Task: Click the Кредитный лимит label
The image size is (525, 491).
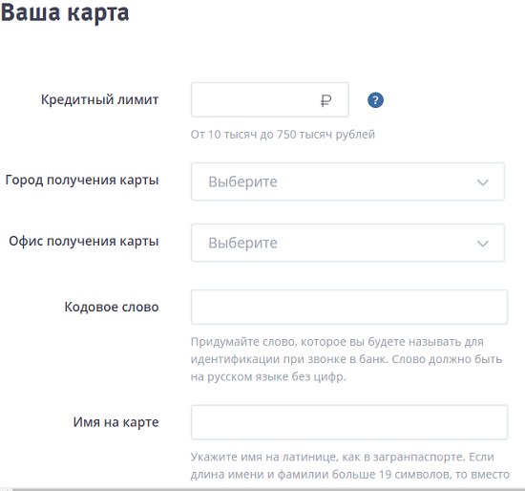Action: [100, 99]
